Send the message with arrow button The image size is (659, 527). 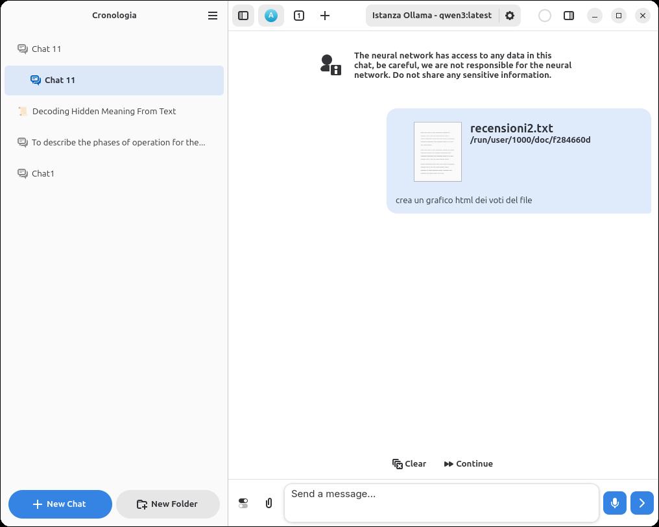pyautogui.click(x=641, y=503)
